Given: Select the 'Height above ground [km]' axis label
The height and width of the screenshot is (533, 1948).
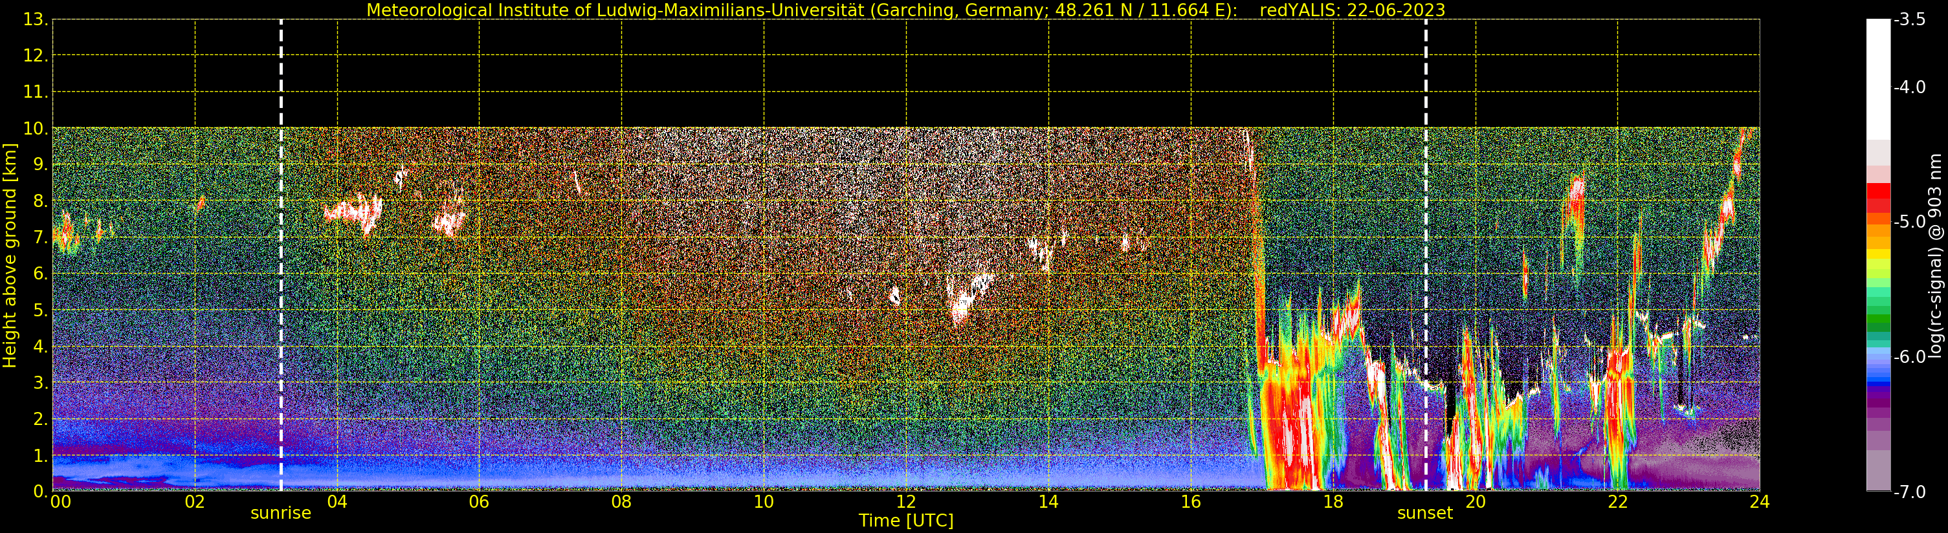Looking at the screenshot, I should (x=10, y=256).
